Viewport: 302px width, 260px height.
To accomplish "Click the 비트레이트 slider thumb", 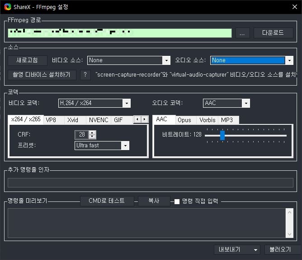I will coord(222,136).
